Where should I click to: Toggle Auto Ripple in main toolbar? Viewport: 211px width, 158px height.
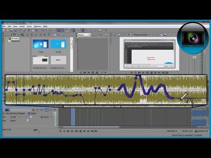coord(66,30)
